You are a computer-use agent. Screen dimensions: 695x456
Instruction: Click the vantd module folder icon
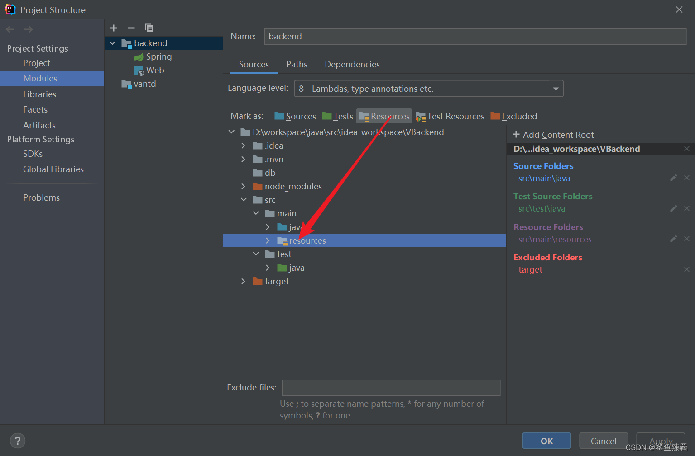point(126,84)
